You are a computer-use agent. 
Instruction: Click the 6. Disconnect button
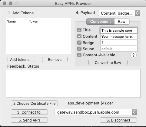(118, 120)
